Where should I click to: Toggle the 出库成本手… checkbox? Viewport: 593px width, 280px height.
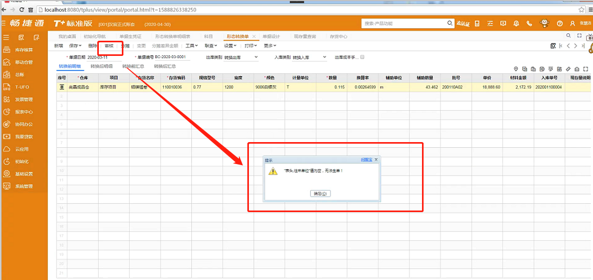(362, 57)
